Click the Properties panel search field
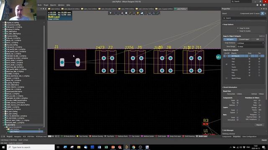The height and width of the screenshot is (150, 268). click(x=244, y=18)
